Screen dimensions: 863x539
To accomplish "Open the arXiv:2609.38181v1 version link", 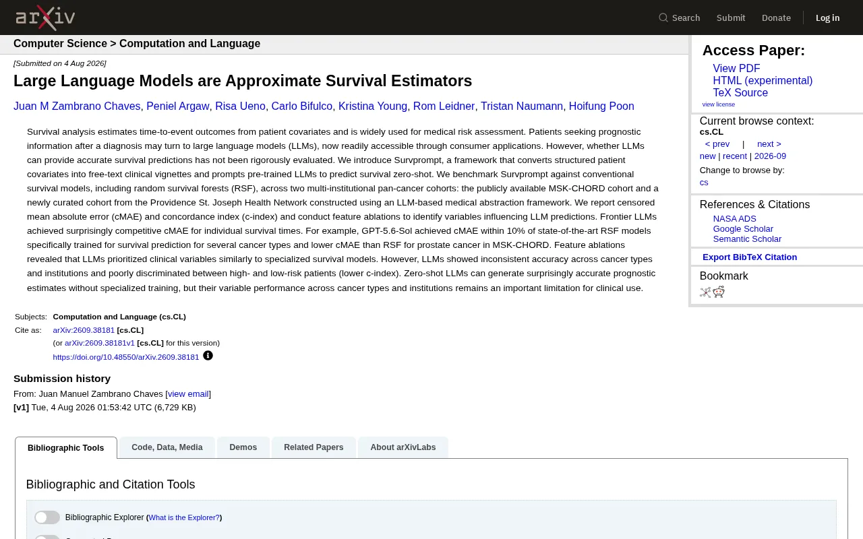I will [100, 343].
